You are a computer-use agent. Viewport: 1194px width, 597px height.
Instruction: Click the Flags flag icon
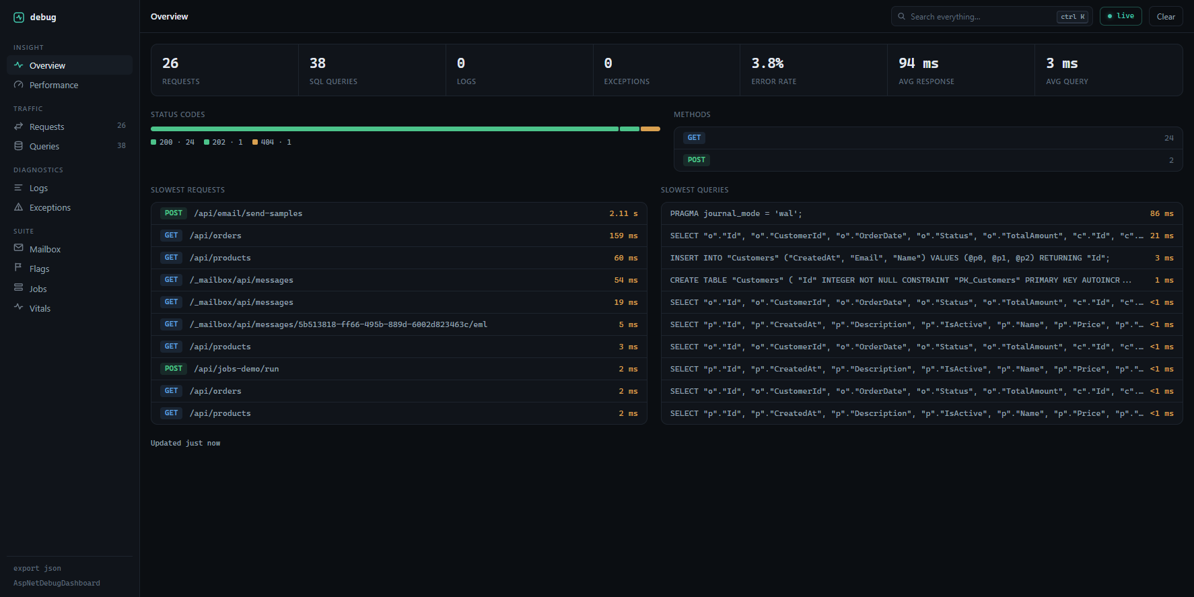(x=19, y=268)
